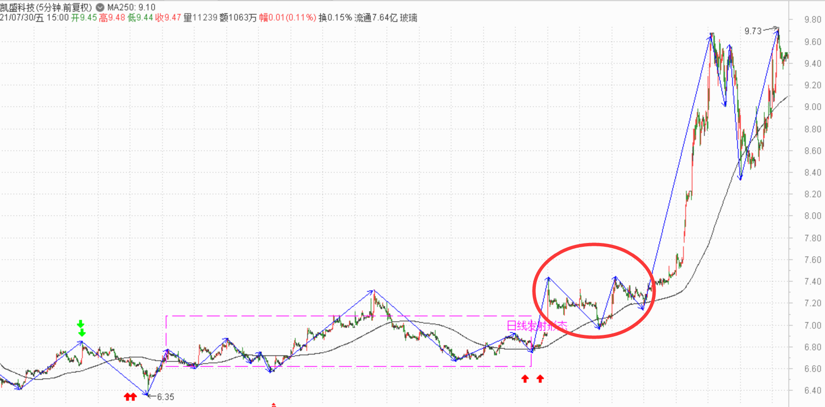
Task: Click the right of the two separate red up-arrows
Action: click(540, 379)
